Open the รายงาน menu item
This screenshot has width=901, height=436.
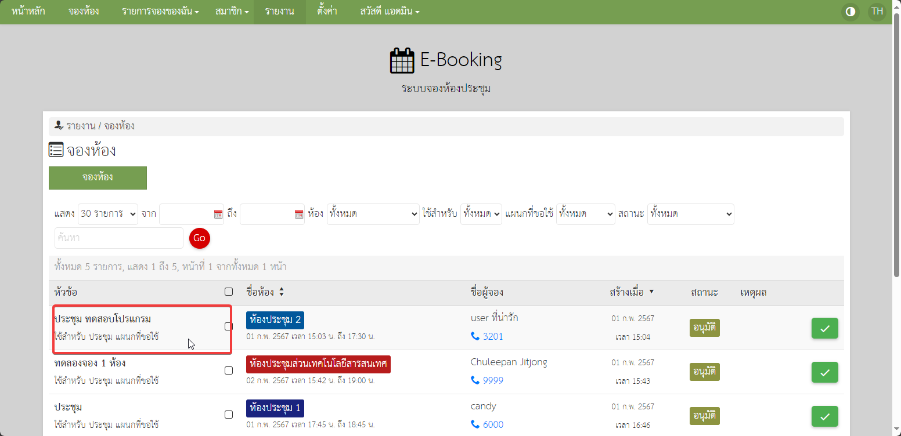(x=279, y=12)
